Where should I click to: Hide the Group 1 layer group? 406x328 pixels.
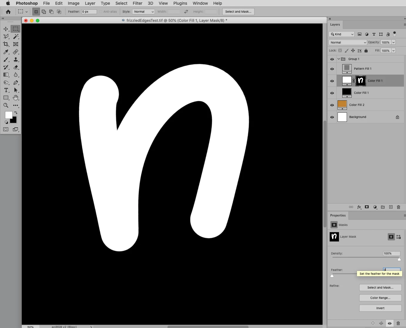click(x=332, y=59)
